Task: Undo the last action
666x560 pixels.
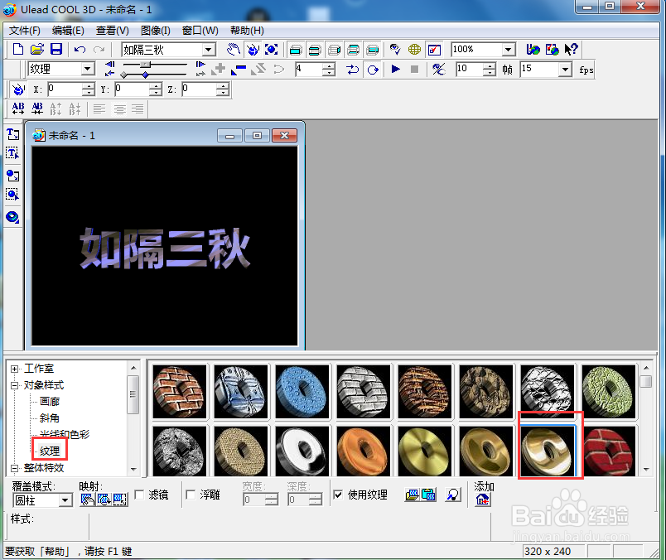Action: (x=80, y=49)
